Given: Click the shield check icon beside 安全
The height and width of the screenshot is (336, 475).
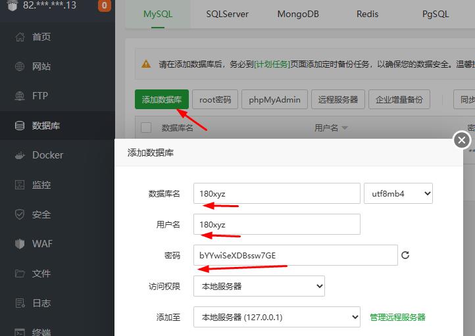Looking at the screenshot, I should (20, 214).
